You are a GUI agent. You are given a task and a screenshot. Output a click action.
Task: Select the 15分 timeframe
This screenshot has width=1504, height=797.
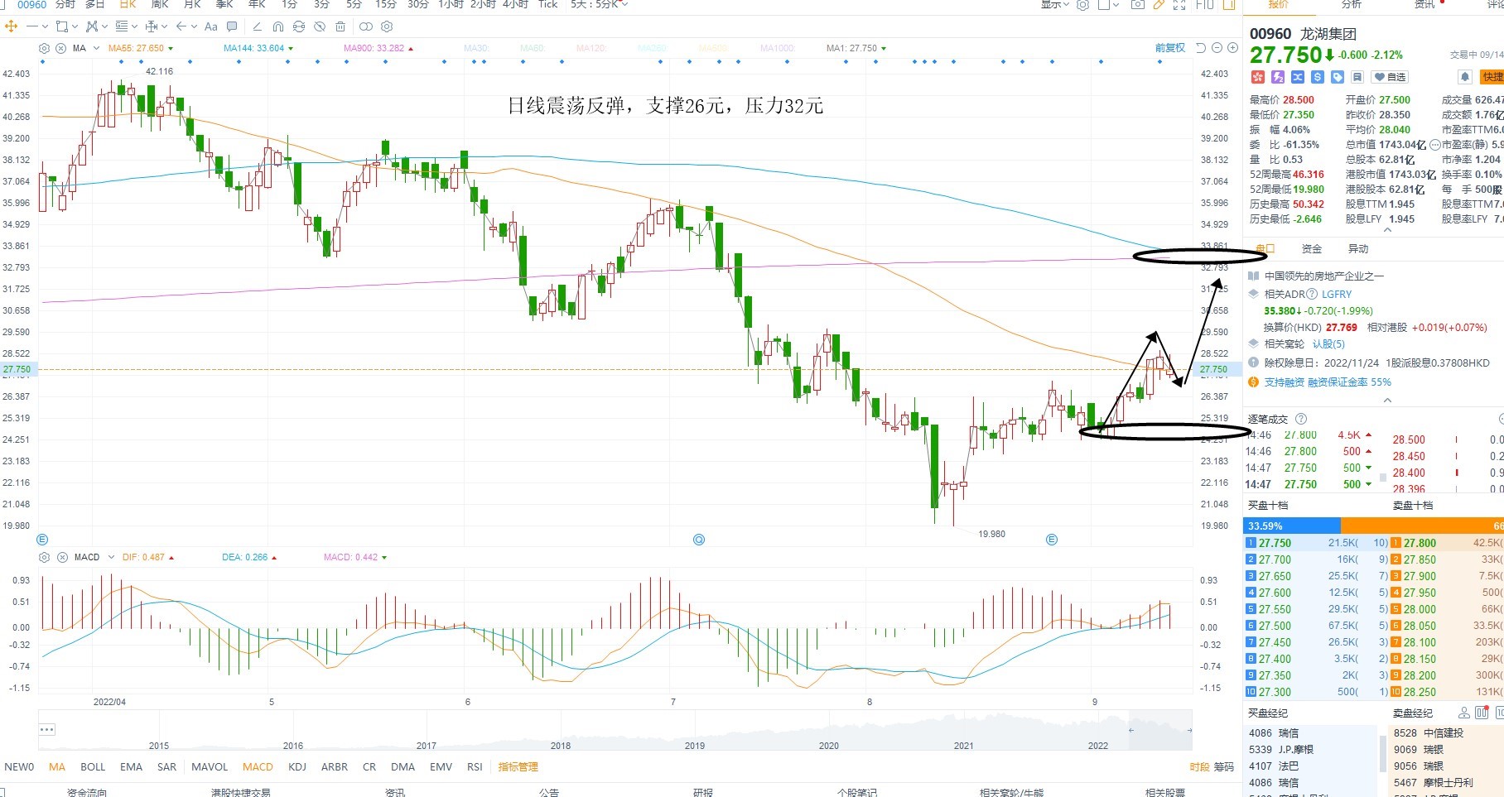click(386, 4)
